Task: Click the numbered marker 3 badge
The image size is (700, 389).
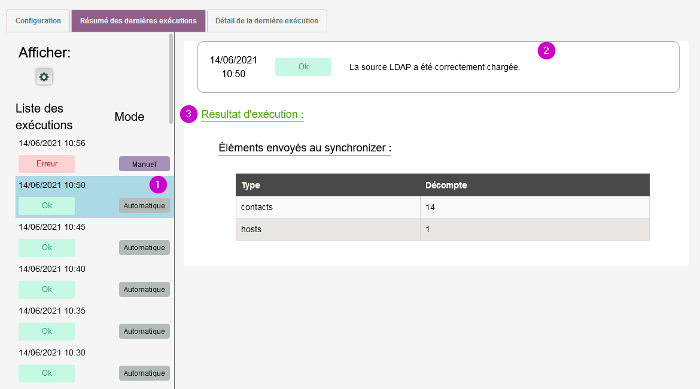Action: pyautogui.click(x=188, y=114)
